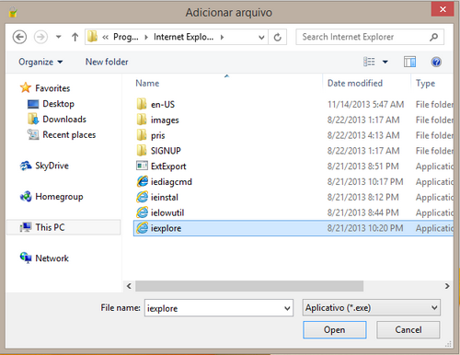
Task: Click the SkyDrive cloud icon
Action: point(26,166)
